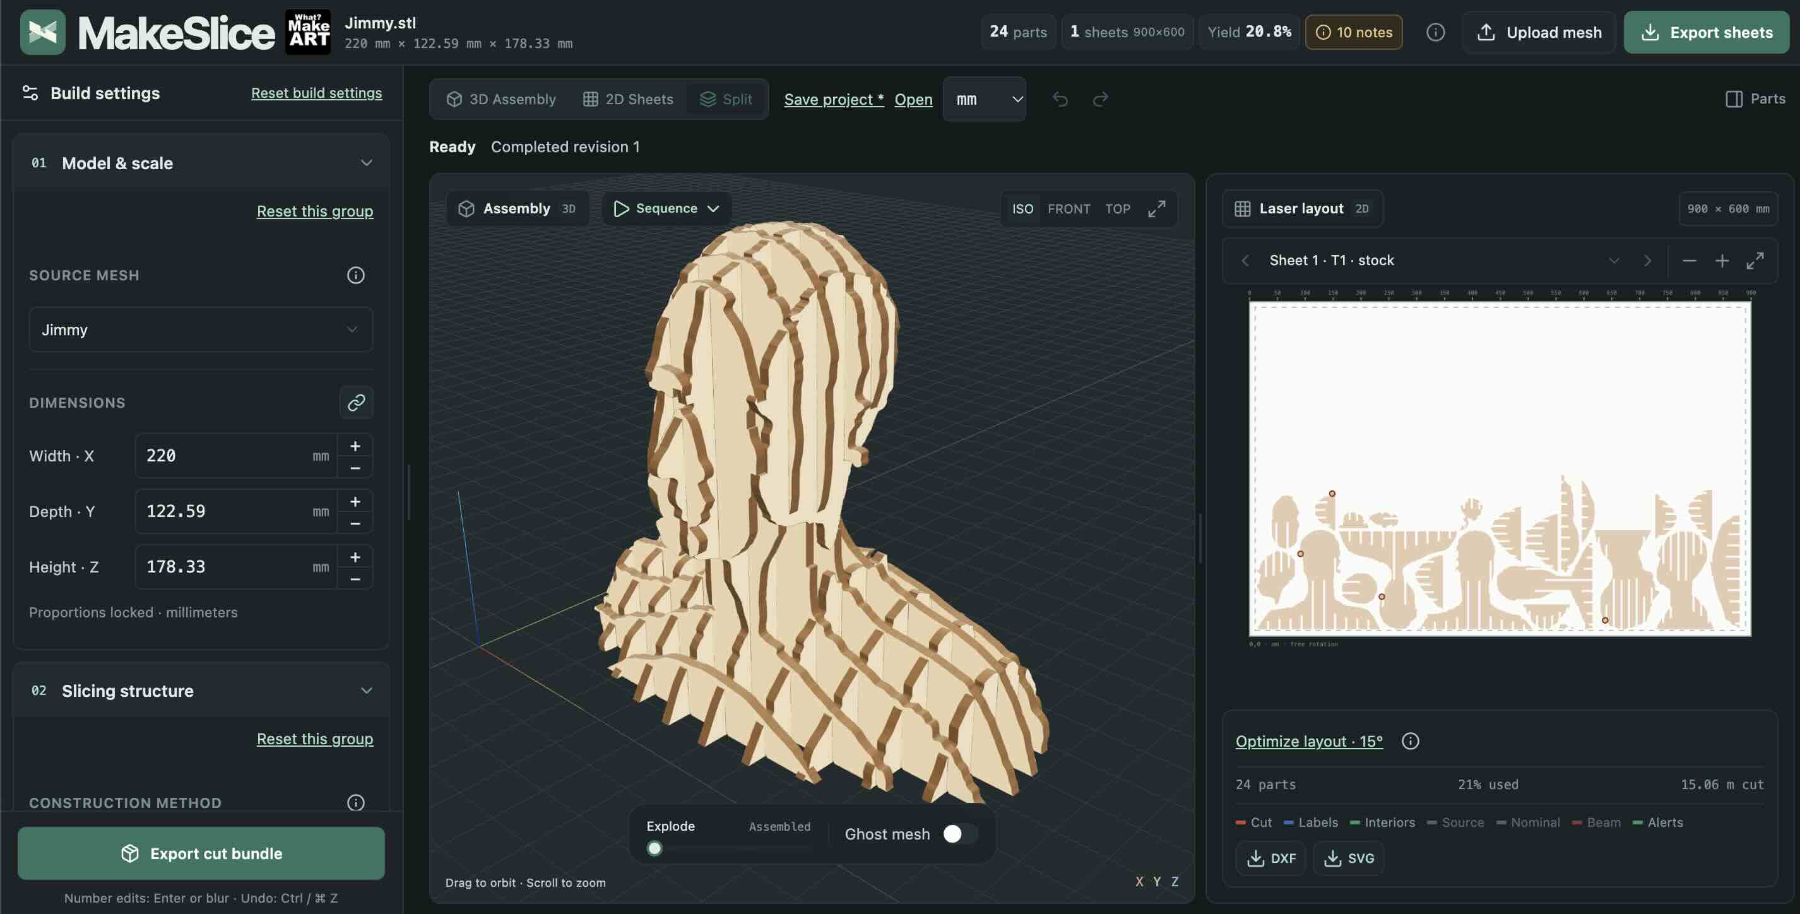Open the mm units dropdown
Screen dimensions: 1800x914
coord(985,99)
